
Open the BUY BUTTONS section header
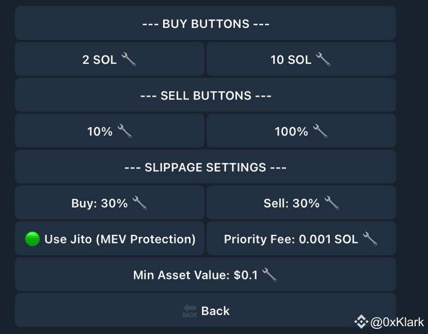point(205,24)
